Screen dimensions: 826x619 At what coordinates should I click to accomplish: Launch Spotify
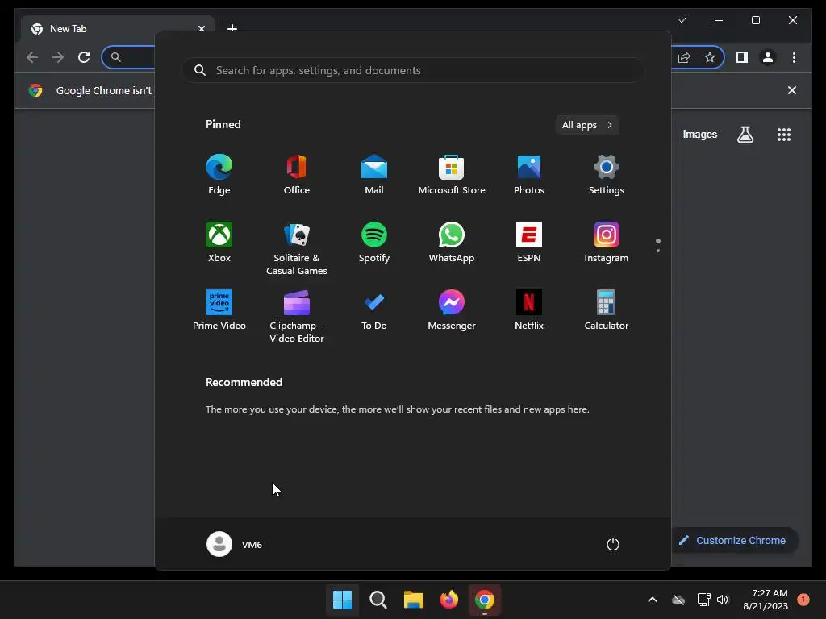[x=374, y=242]
